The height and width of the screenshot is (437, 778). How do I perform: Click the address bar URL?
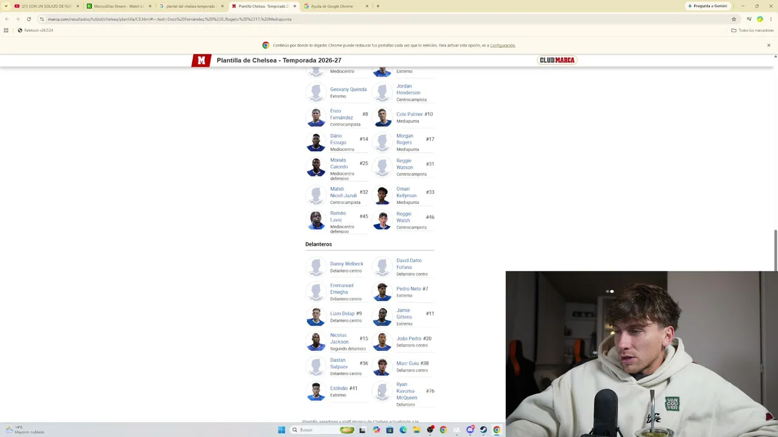(170, 19)
